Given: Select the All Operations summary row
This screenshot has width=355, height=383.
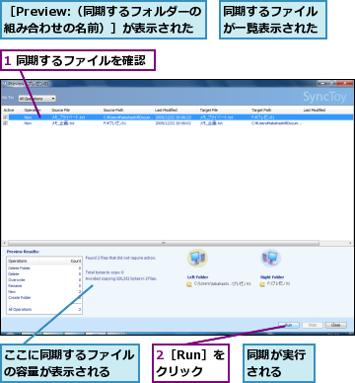Looking at the screenshot, I should click(44, 310).
